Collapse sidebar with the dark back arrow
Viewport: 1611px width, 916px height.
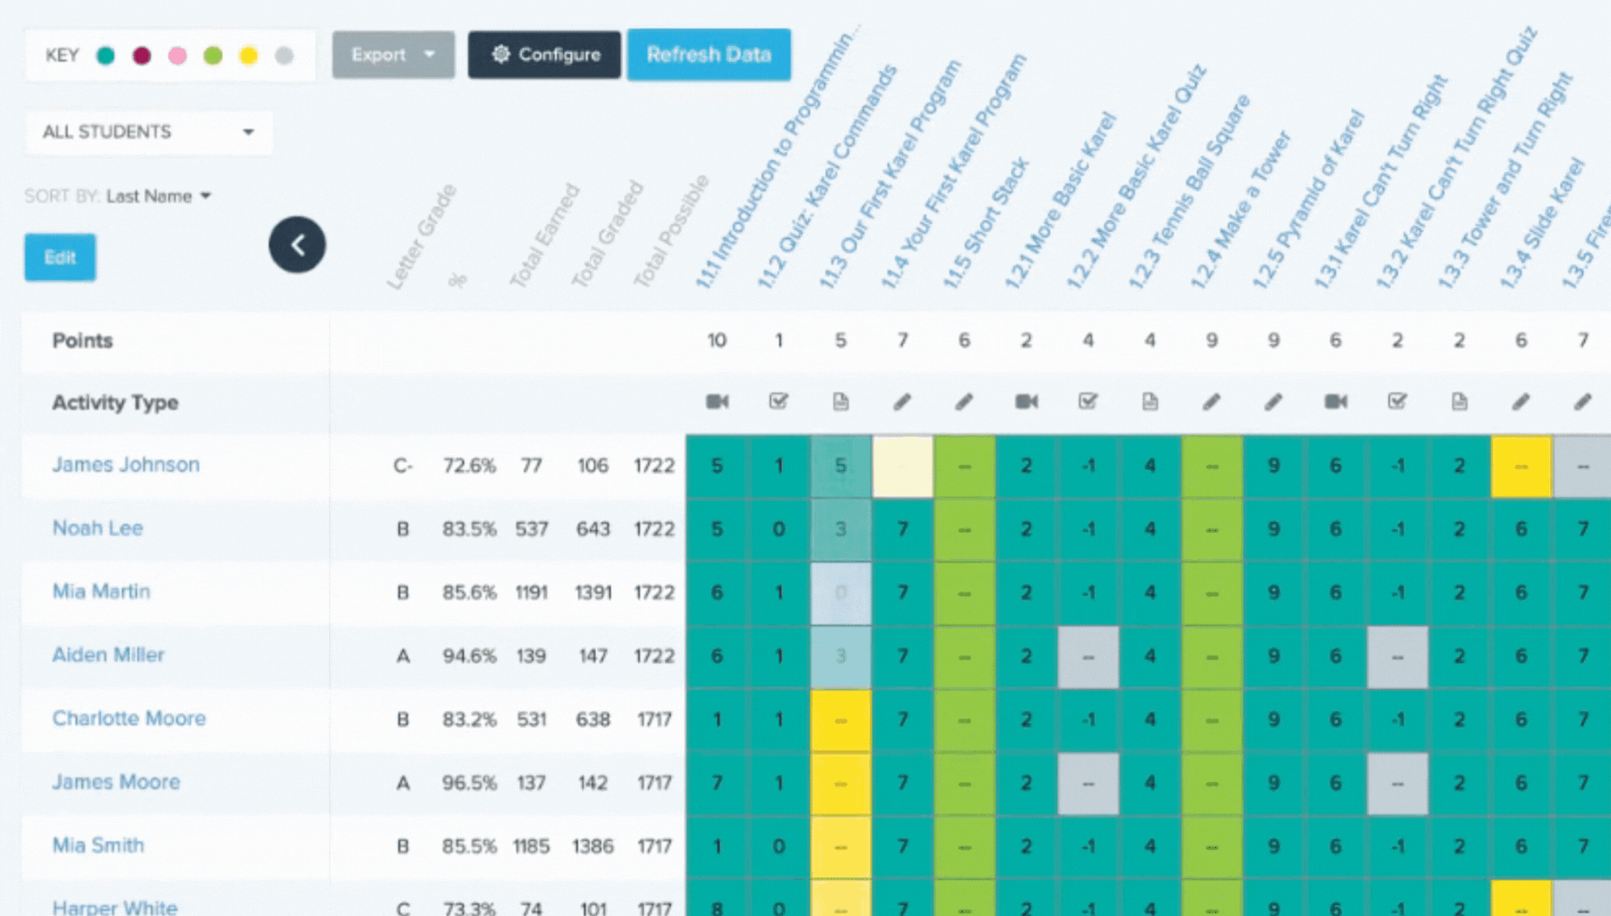(297, 245)
